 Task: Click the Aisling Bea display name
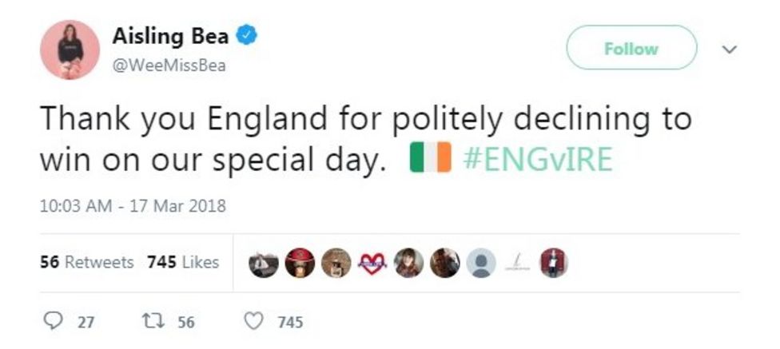[170, 36]
